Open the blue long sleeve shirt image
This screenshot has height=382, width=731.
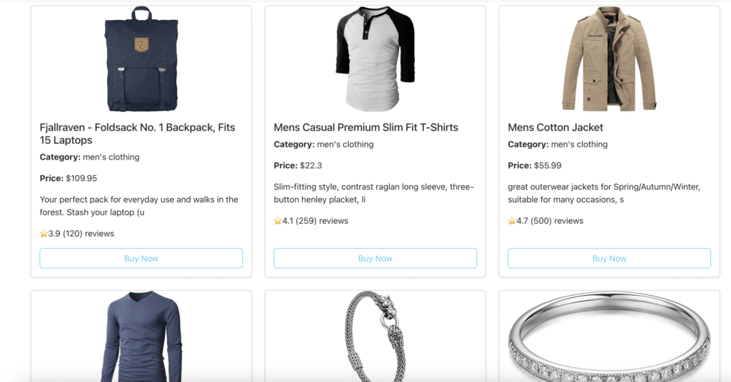141,335
